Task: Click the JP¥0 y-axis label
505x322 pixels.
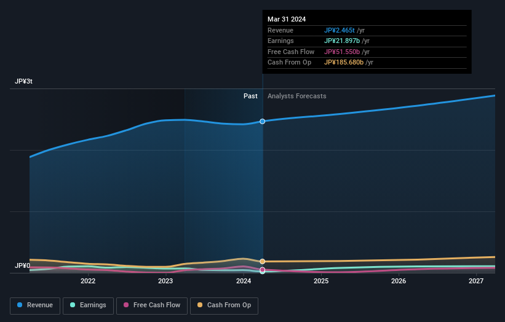Action: click(22, 265)
